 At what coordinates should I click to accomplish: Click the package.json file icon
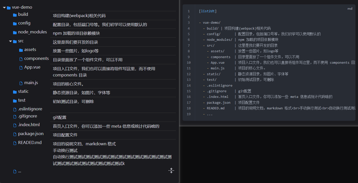click(x=15, y=134)
